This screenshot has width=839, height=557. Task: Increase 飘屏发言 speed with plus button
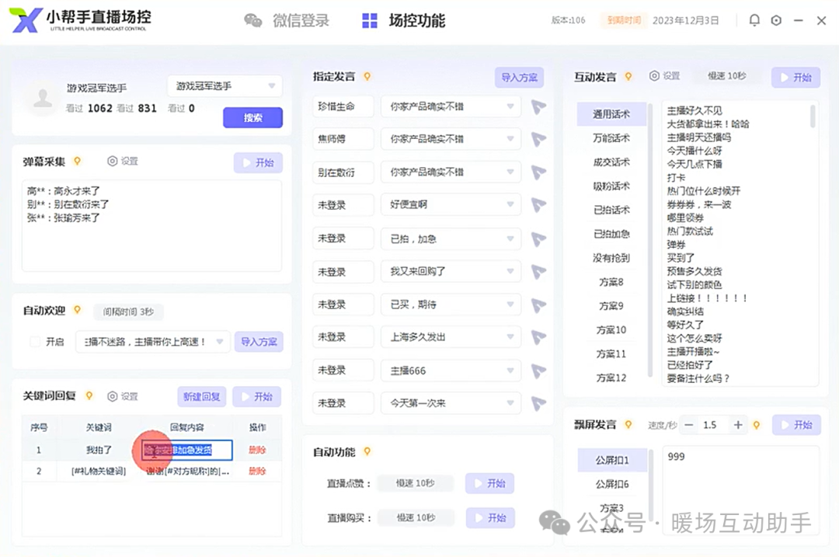click(x=738, y=425)
